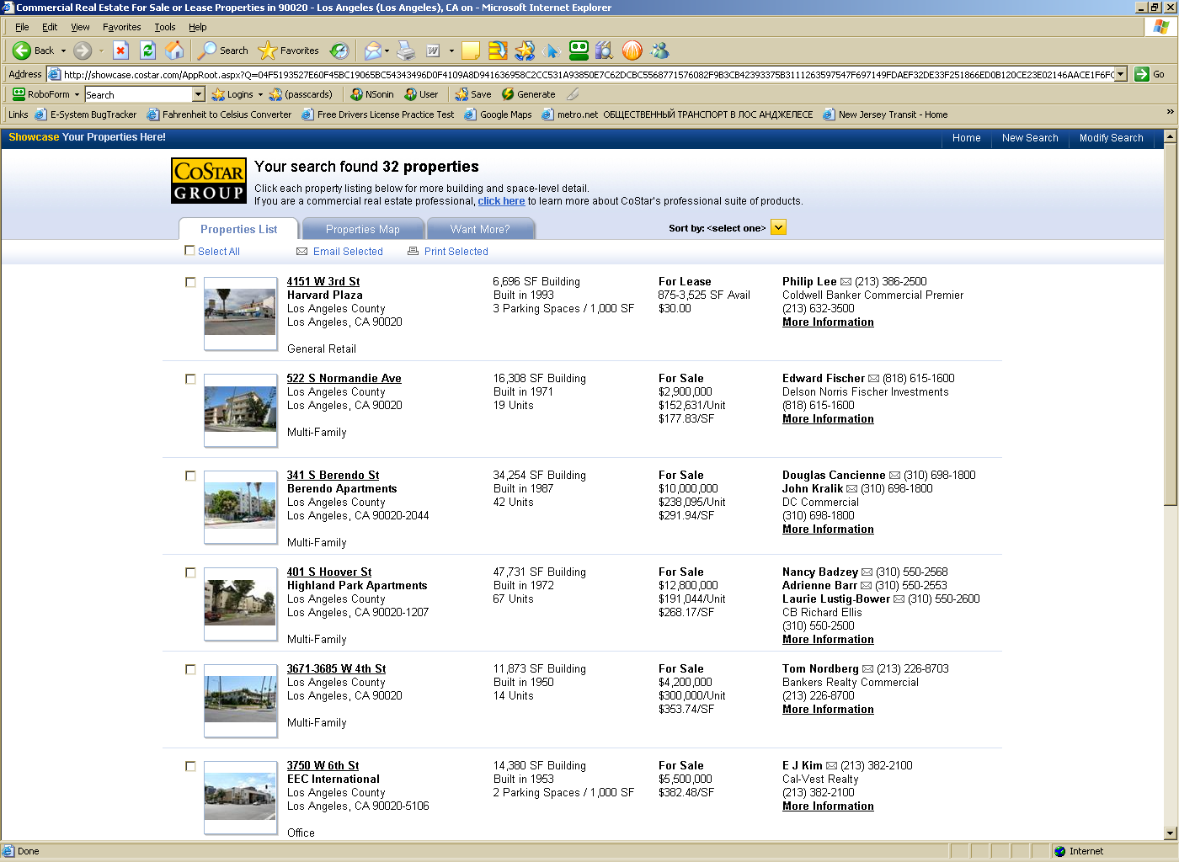Open the History toolbar icon
Screen dimensions: 1179x862
click(339, 51)
